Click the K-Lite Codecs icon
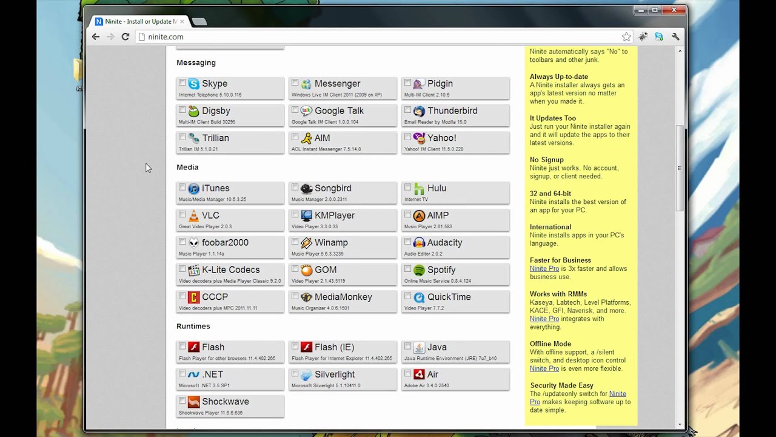 [193, 270]
